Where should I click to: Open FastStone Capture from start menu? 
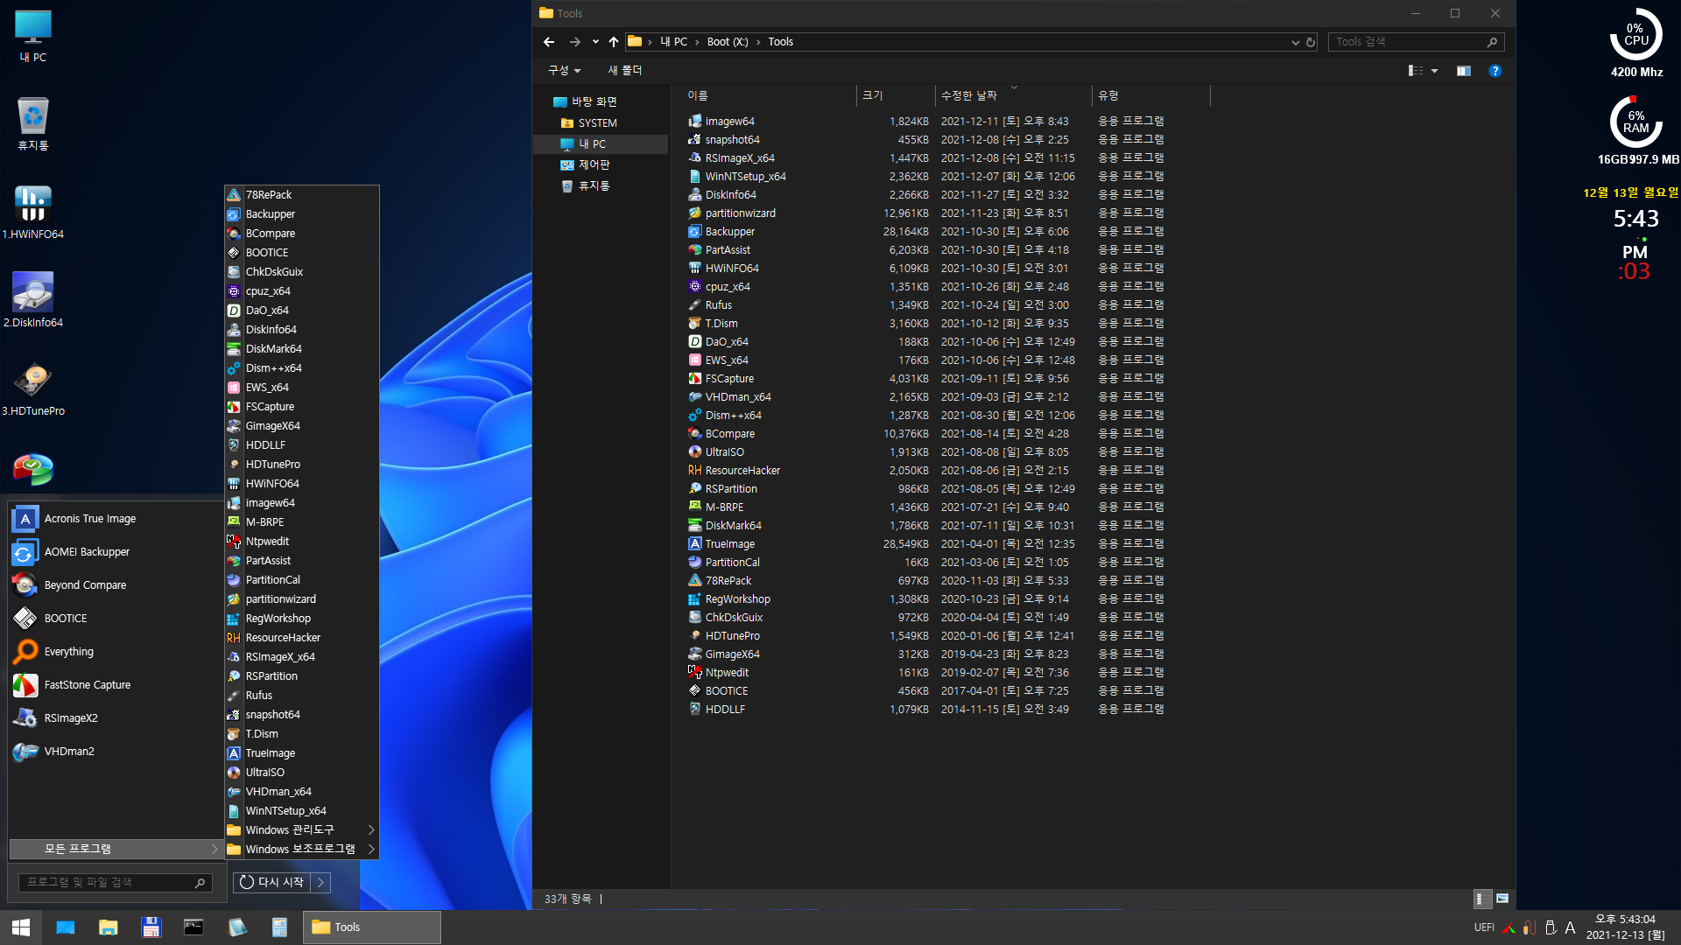[x=116, y=685]
